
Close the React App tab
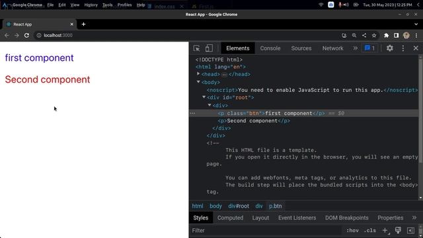pos(72,24)
